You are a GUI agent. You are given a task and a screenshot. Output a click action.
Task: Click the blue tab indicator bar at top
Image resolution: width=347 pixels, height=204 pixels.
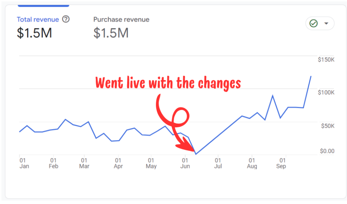pos(43,5)
